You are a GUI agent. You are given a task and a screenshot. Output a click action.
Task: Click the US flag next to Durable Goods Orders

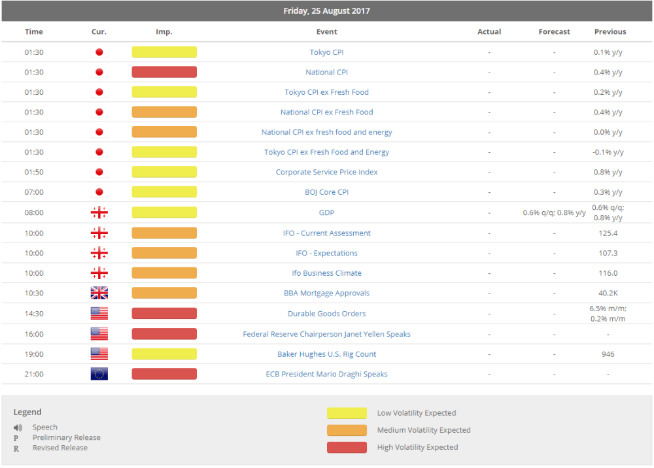tap(99, 313)
